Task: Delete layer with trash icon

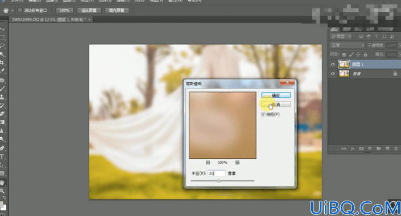Action: click(x=396, y=149)
